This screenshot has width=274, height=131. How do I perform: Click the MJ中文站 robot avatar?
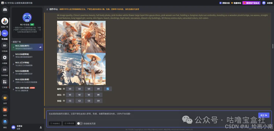tap(27, 17)
